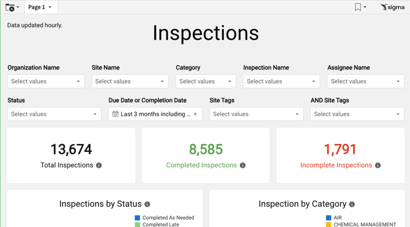The width and height of the screenshot is (410, 227).
Task: Click the AIR legend color swatch
Action: click(x=329, y=218)
